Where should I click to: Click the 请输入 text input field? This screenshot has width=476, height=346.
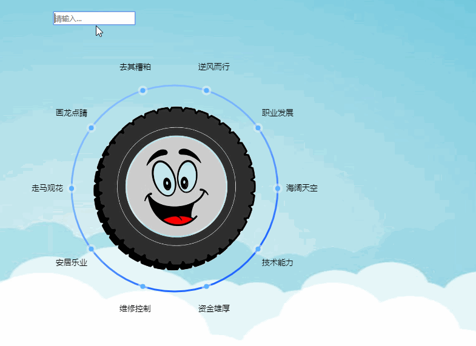click(94, 18)
